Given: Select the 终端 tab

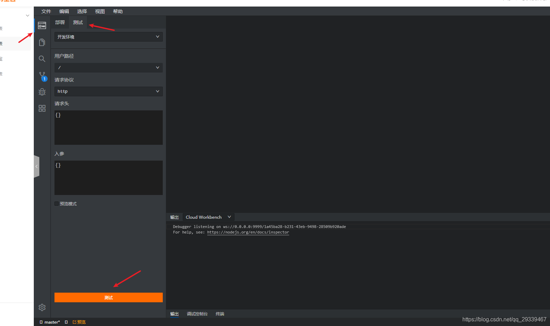Looking at the screenshot, I should pos(220,314).
